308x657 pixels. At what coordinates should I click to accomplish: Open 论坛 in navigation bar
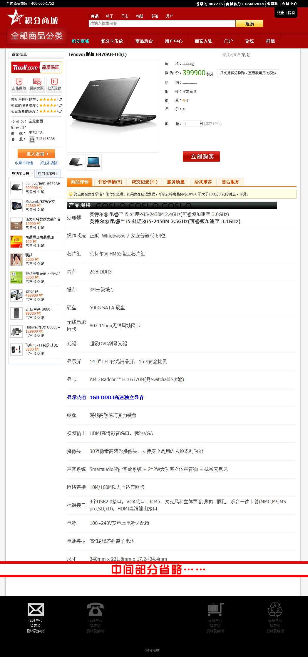(x=250, y=41)
